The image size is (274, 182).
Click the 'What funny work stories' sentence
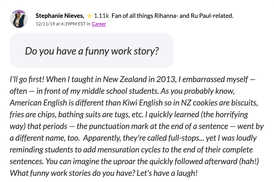pyautogui.click(x=73, y=173)
